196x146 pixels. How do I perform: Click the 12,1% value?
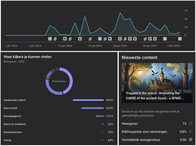click(109, 116)
